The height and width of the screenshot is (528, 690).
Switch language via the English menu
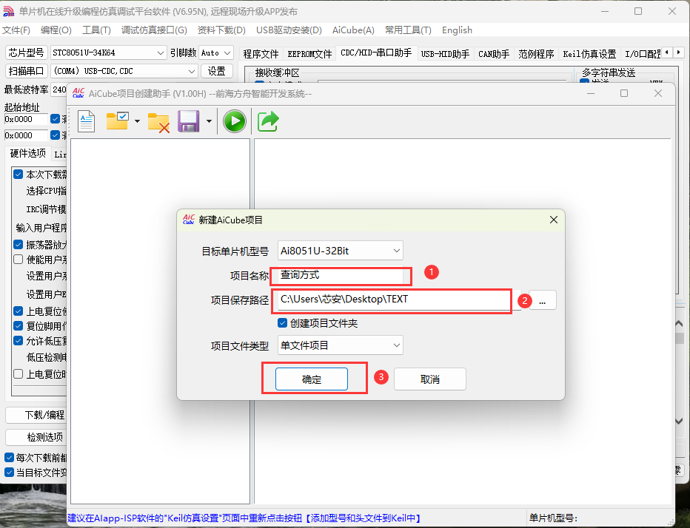458,30
